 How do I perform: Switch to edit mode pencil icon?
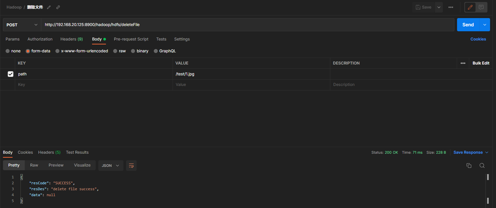click(x=470, y=7)
